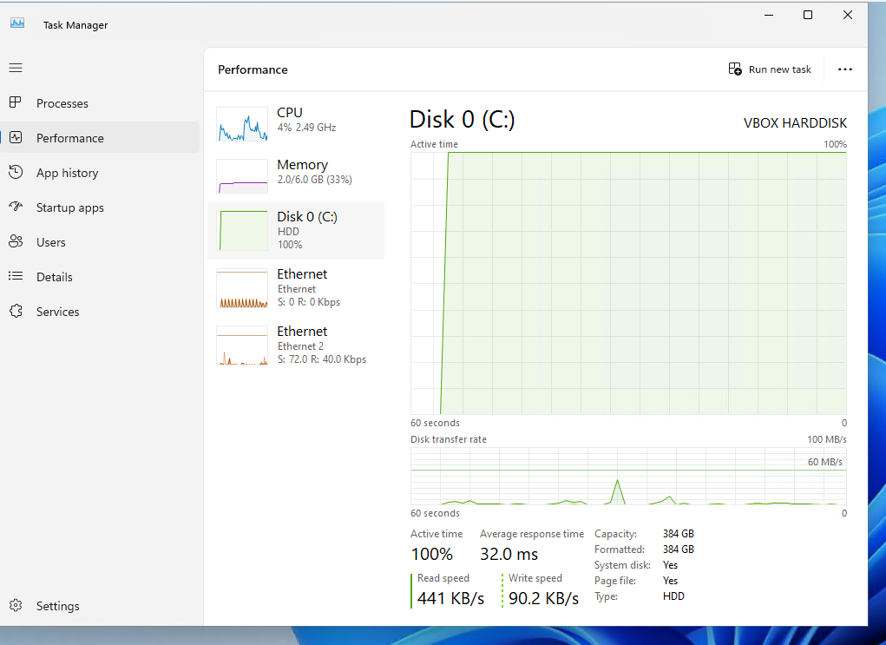
Task: Switch to Startup apps page
Action: coord(70,208)
